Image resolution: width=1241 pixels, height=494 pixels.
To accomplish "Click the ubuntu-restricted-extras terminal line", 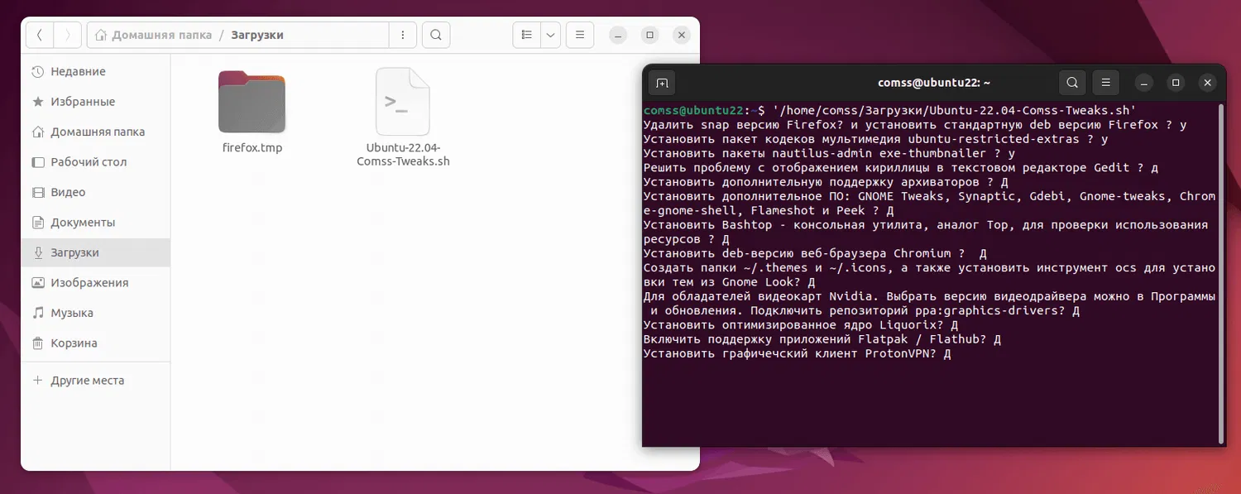I will click(875, 139).
